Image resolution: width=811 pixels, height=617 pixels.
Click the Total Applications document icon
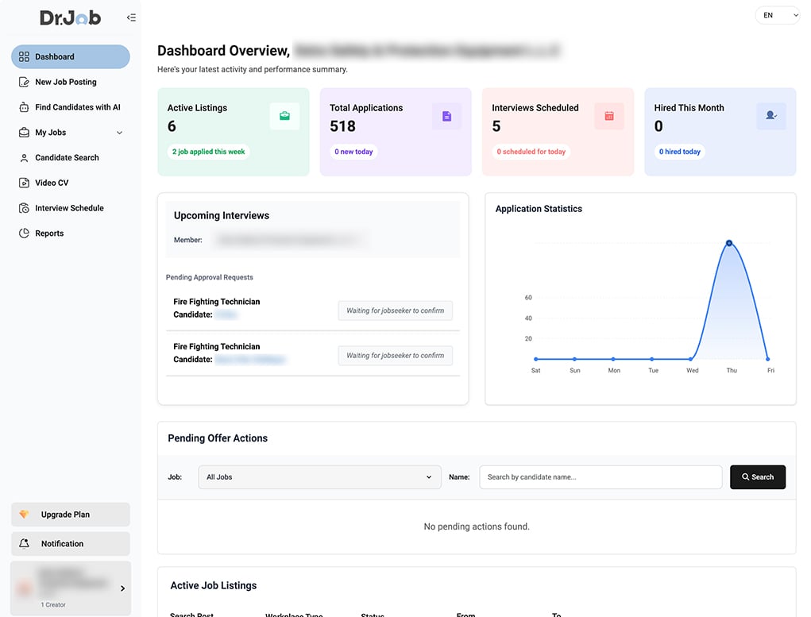click(x=446, y=116)
